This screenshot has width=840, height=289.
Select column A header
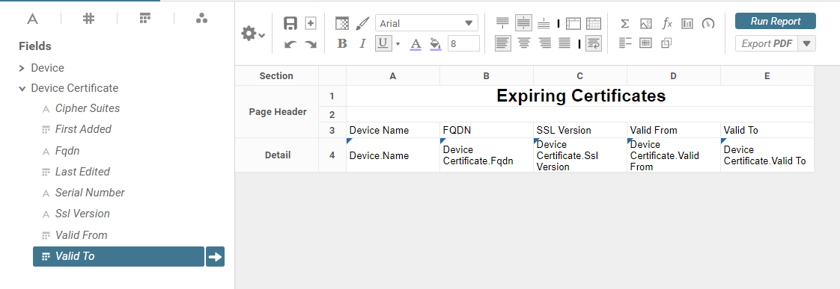(393, 76)
